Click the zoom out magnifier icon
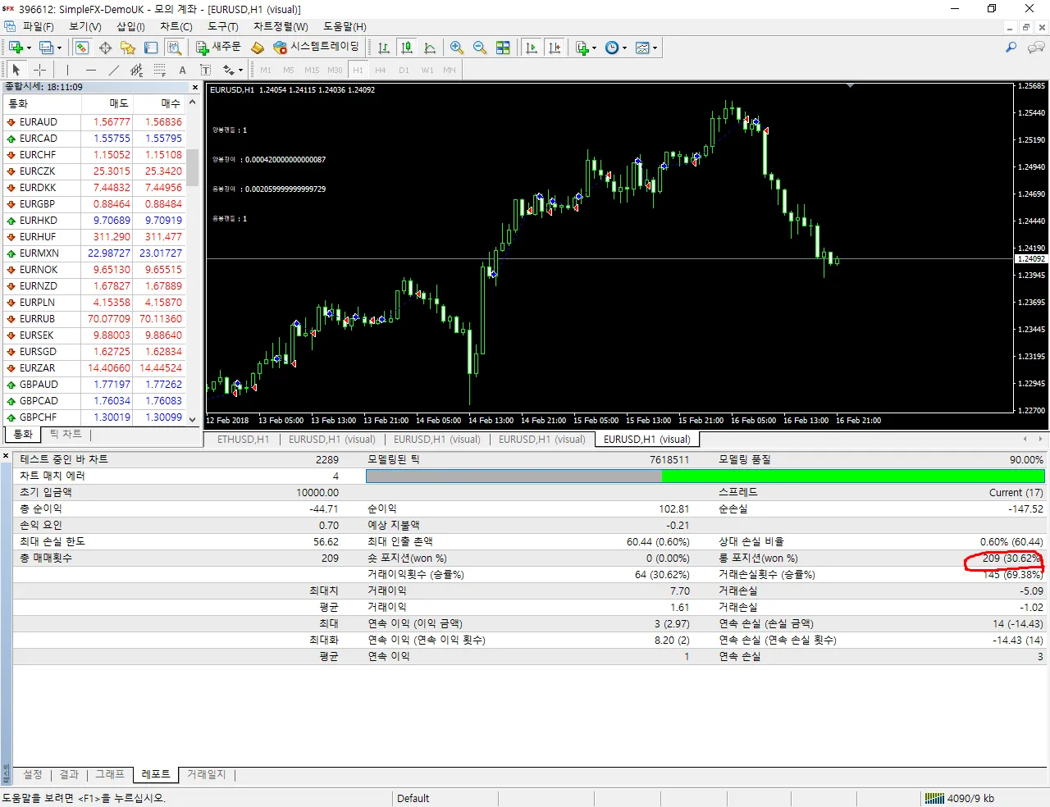 coord(480,48)
